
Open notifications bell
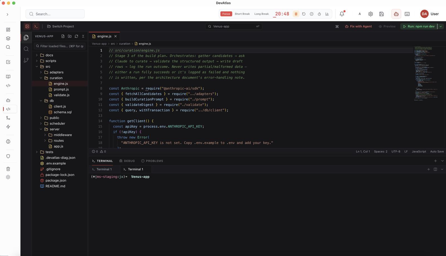[342, 14]
